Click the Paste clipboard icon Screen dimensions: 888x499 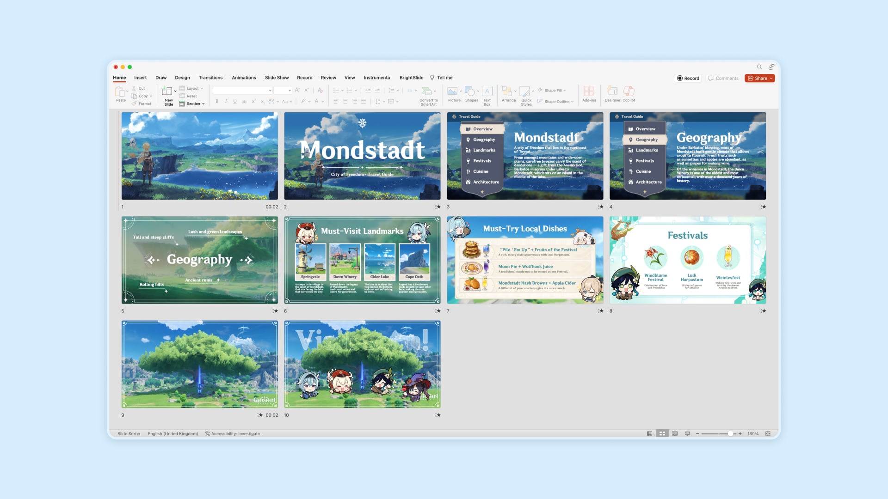[x=120, y=91]
